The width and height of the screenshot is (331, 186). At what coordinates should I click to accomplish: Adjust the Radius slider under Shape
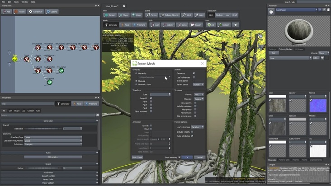click(43, 168)
